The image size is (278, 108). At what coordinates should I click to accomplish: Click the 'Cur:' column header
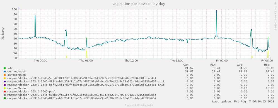186,65
